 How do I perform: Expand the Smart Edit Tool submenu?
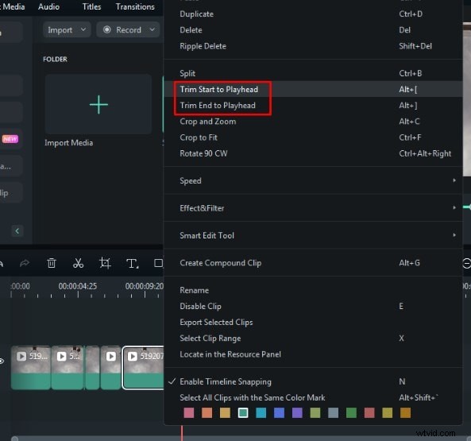tap(312, 235)
